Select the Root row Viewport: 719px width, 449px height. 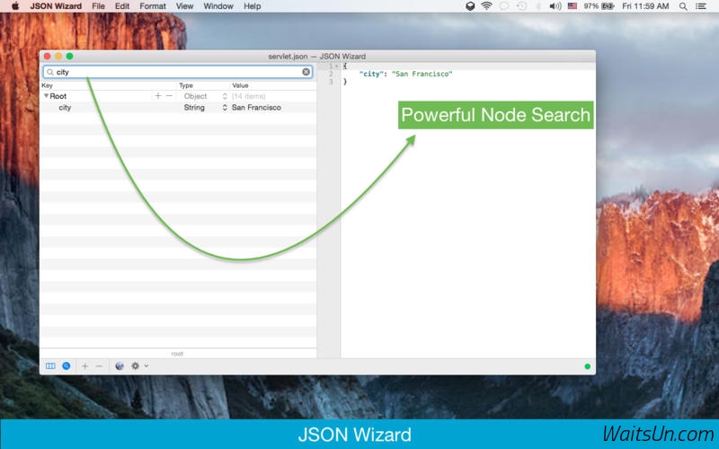(x=178, y=96)
